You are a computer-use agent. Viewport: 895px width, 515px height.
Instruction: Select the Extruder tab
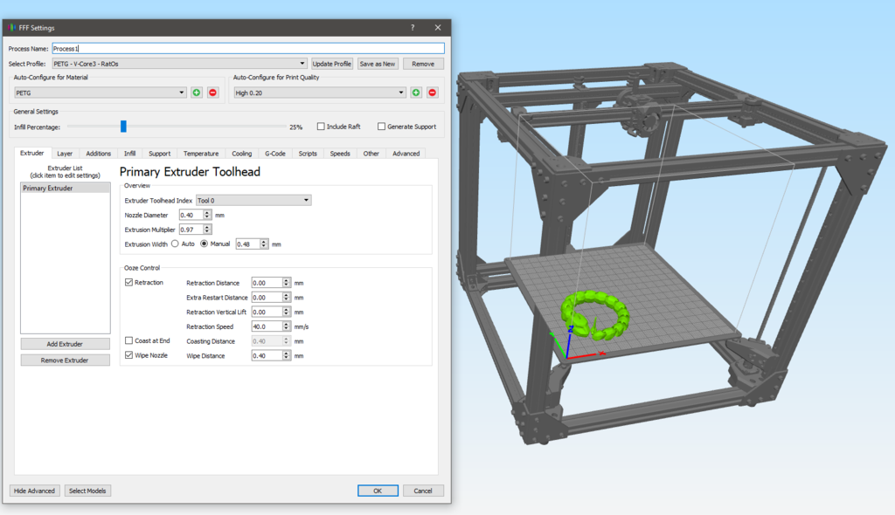[x=32, y=153]
